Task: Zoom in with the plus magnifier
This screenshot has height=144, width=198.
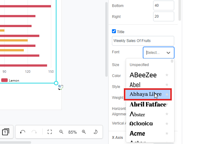Action: (x=84, y=132)
